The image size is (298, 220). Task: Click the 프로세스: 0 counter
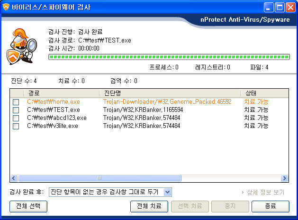(164, 67)
